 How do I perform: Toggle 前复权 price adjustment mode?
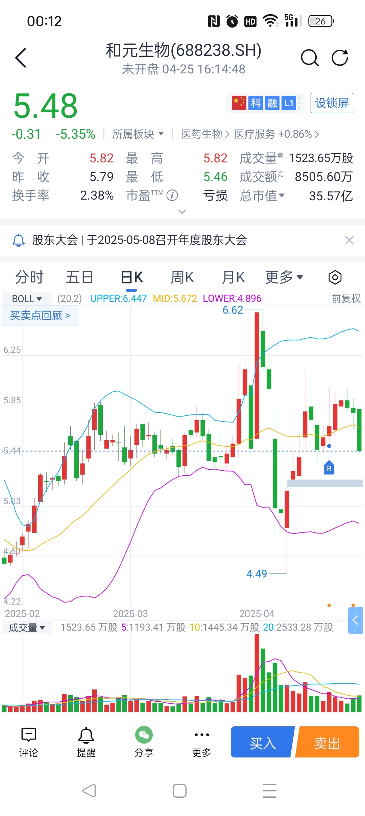346,298
